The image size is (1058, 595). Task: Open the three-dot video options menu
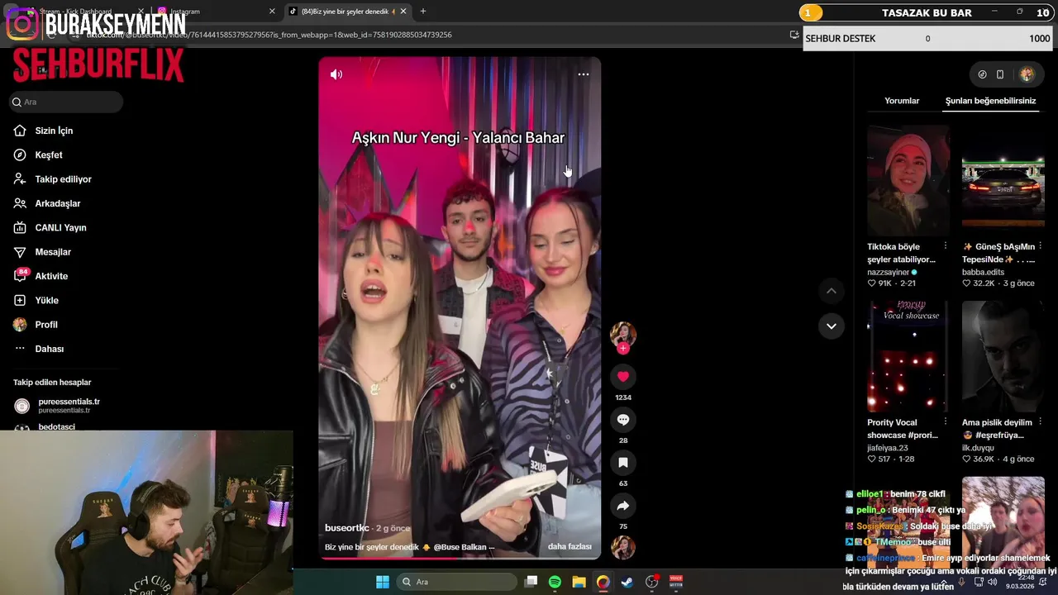(x=584, y=74)
